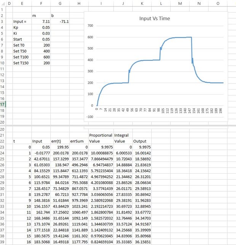
Task: Select the cell with 1141.889
Action: 79,230
